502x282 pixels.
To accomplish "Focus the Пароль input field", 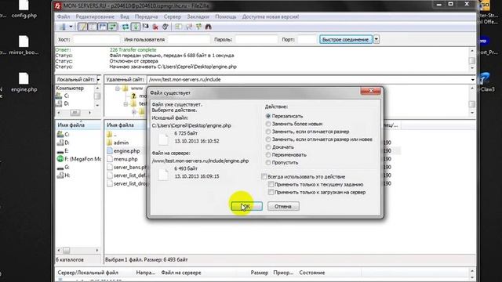I will point(256,39).
